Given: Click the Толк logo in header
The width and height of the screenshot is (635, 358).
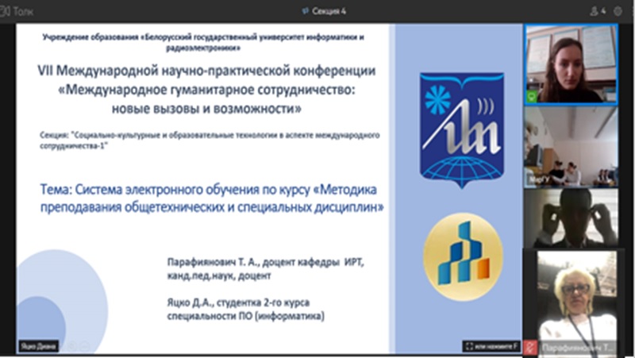Looking at the screenshot, I should click(x=17, y=11).
